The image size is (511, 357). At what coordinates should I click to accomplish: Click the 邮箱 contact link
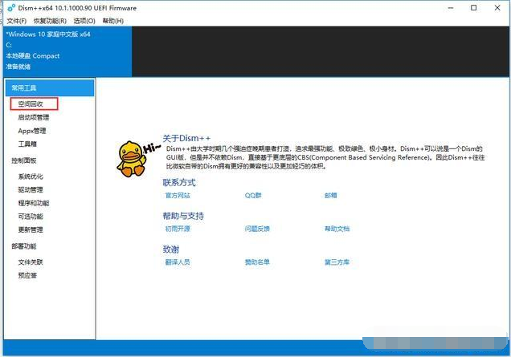(330, 195)
